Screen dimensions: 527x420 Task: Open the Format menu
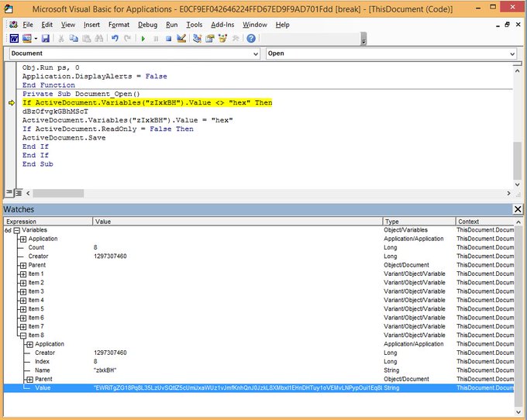coord(119,25)
